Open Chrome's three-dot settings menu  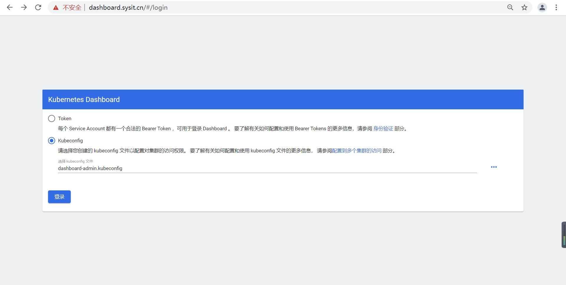tap(556, 7)
